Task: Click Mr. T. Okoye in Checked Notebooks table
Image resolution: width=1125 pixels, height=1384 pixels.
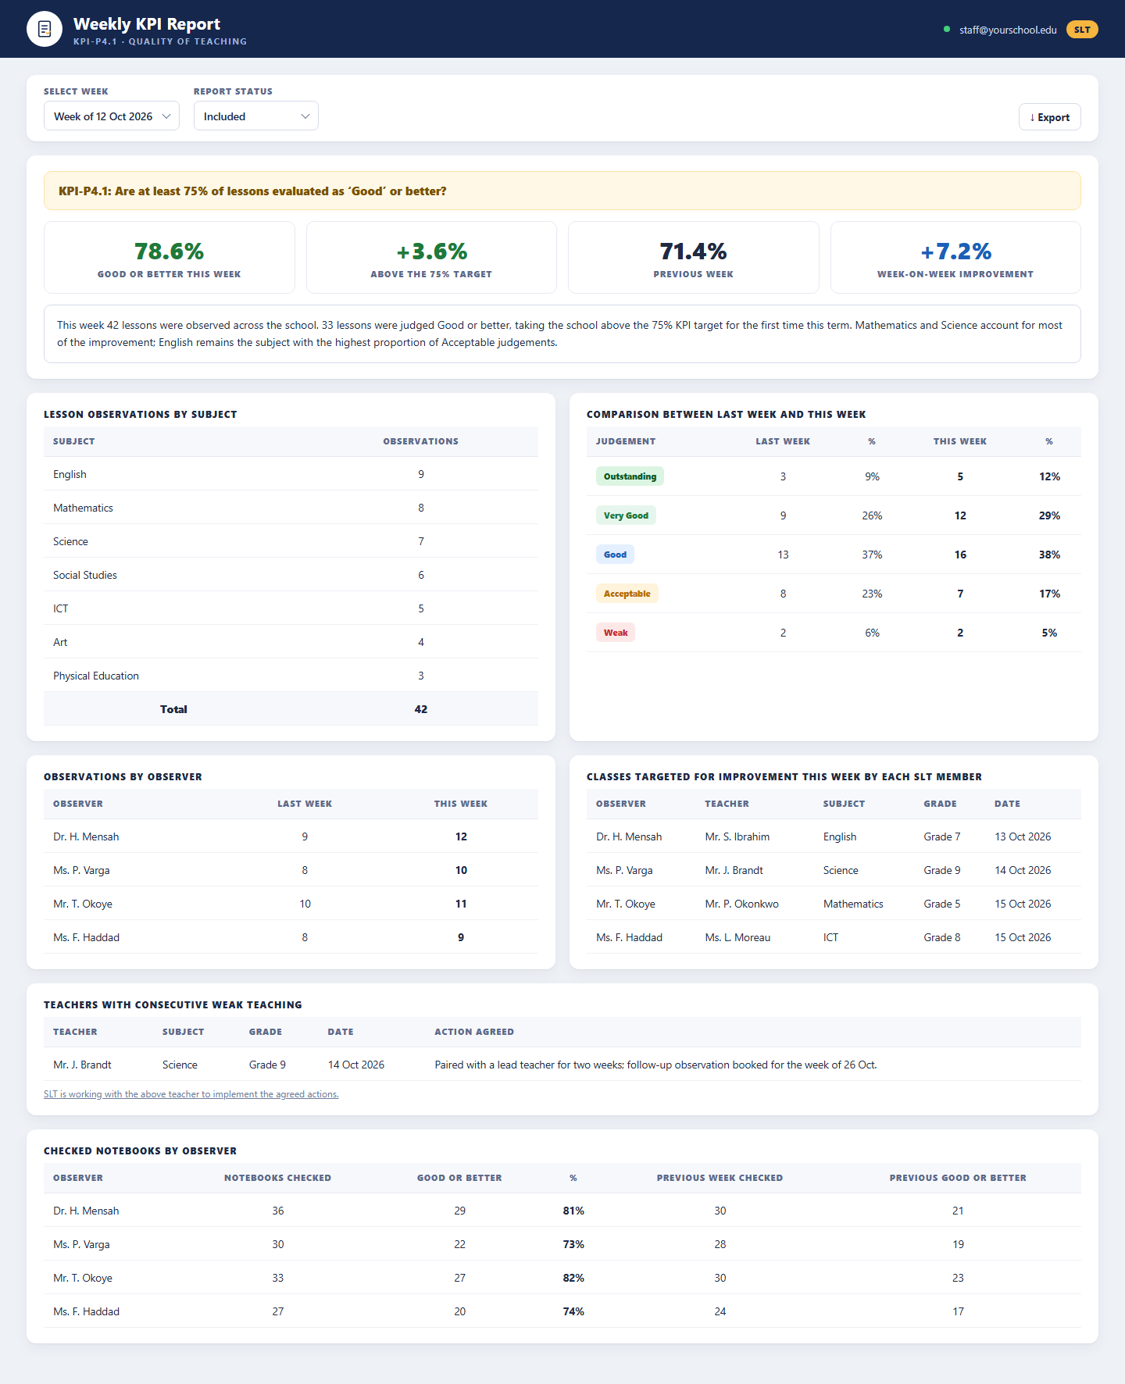Action: 83,1278
